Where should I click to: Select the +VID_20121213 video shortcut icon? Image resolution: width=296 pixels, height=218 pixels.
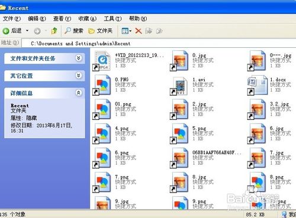click(x=102, y=61)
